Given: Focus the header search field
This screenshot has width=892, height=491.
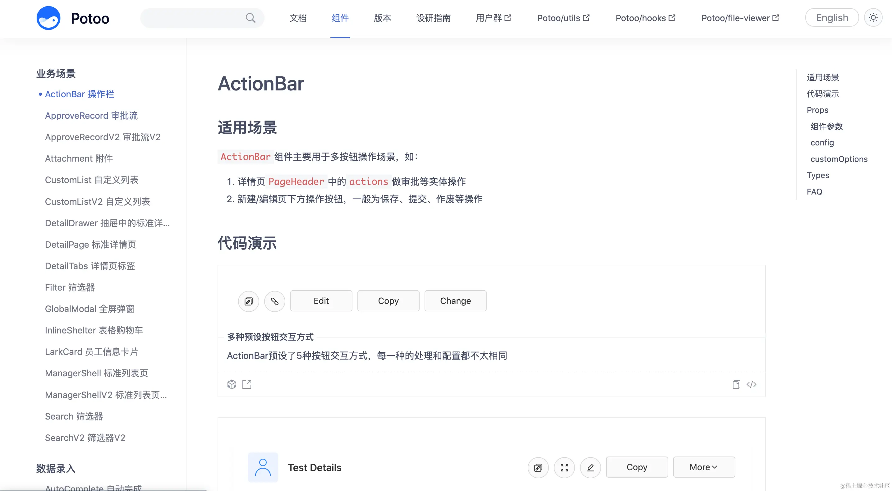Looking at the screenshot, I should coord(202,18).
